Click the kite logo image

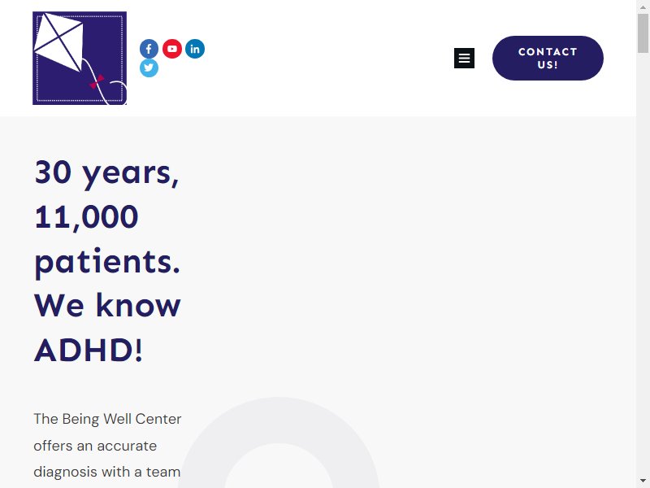tap(80, 58)
